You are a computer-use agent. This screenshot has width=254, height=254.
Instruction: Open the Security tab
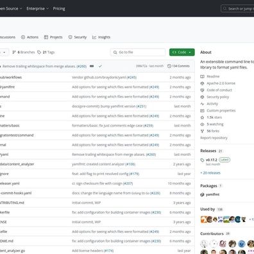[78, 37]
